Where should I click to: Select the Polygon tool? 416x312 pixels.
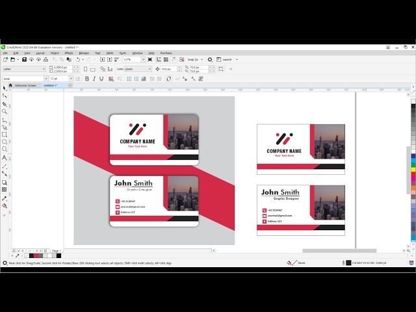point(5,149)
